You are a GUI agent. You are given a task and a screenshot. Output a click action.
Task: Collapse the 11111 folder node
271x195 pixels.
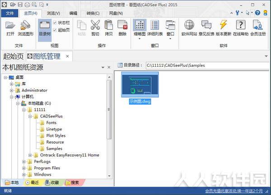point(24,110)
